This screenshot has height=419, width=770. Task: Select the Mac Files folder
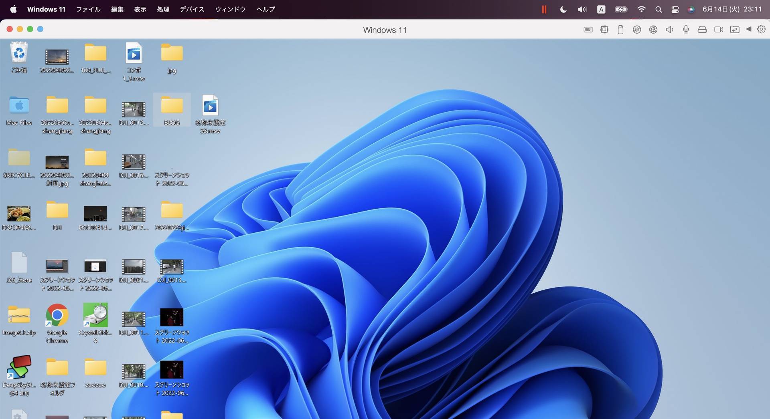point(19,111)
